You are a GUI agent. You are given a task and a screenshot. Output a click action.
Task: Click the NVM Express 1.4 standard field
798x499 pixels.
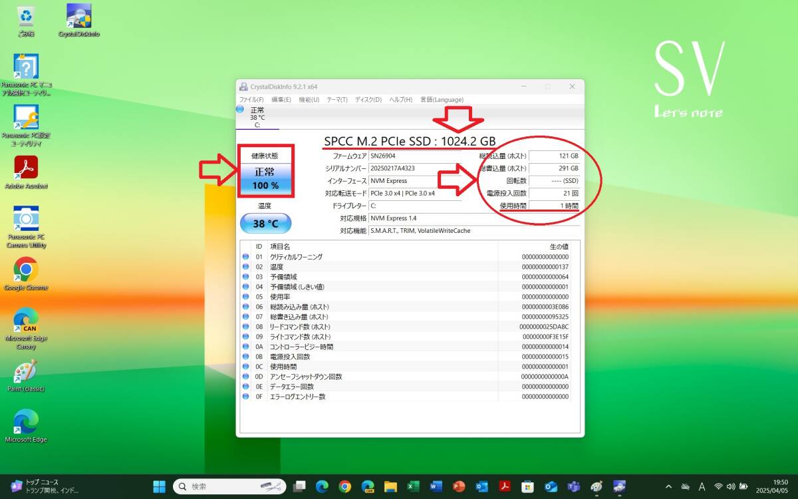coord(474,218)
